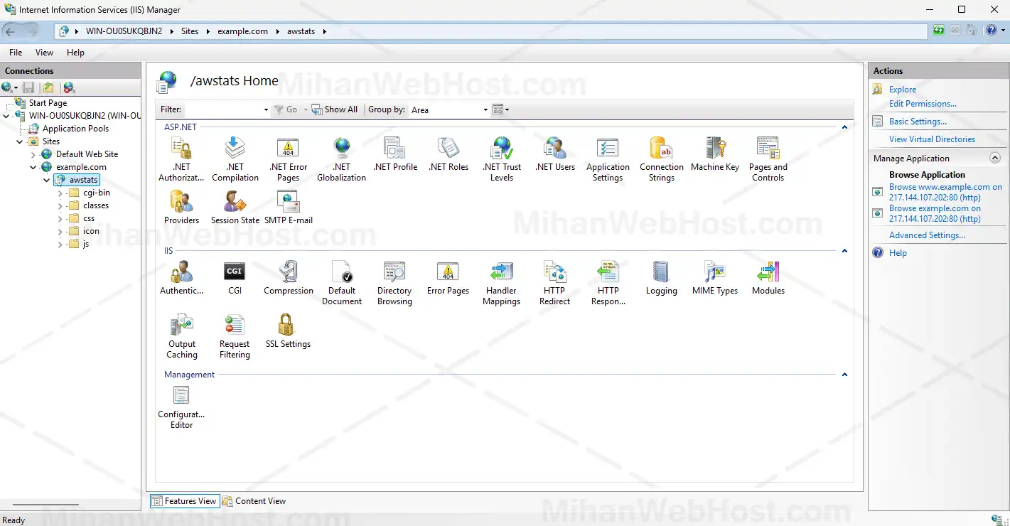Screen dimensions: 1010x526
Task: Open the View menu
Action: coord(44,53)
